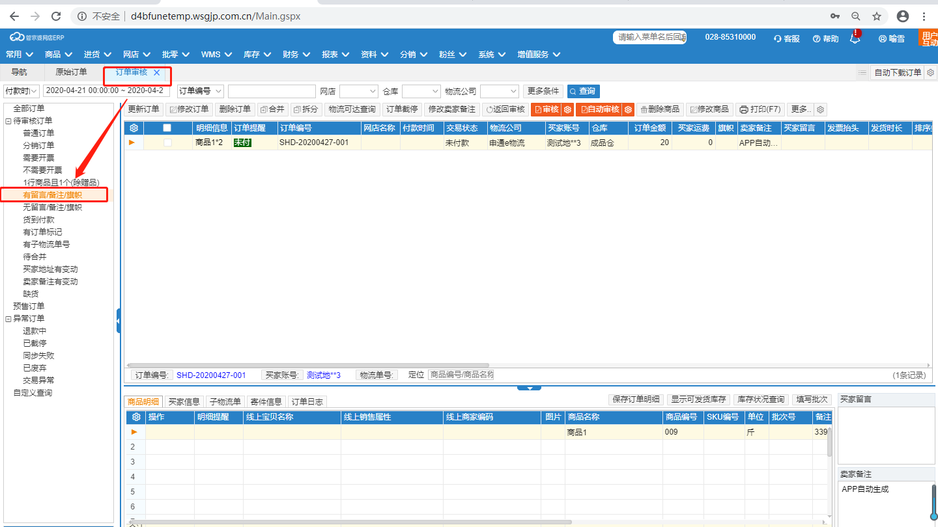The height and width of the screenshot is (527, 938).
Task: Open the notification bell alerts
Action: tap(855, 38)
